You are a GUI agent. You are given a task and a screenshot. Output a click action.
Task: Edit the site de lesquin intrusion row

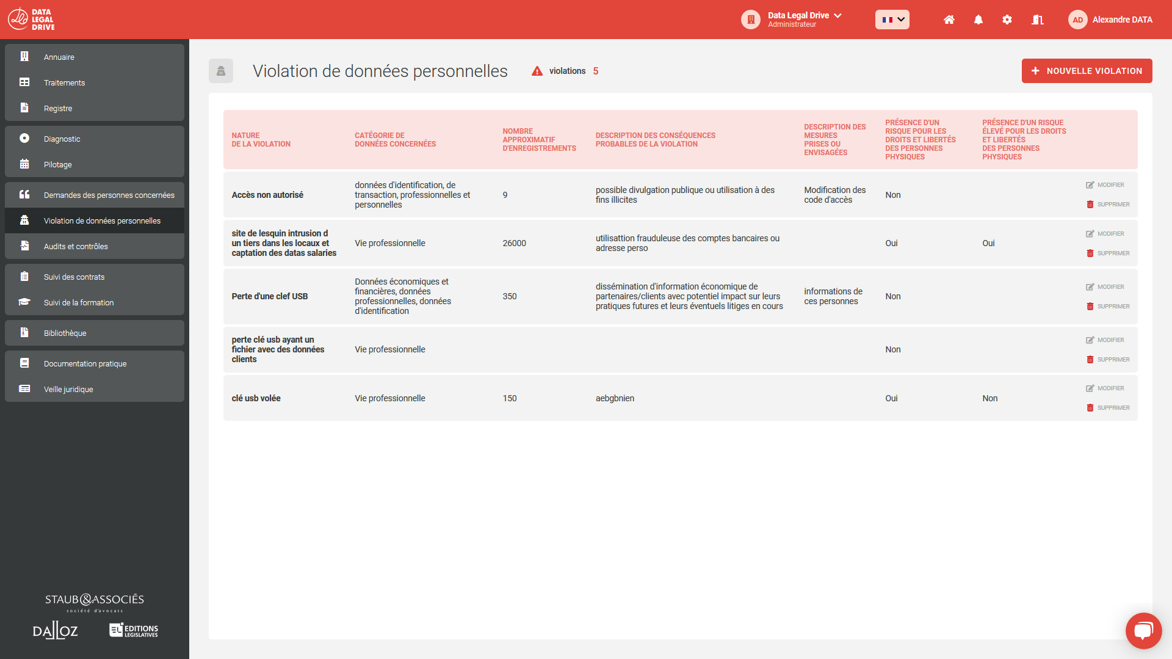(x=1105, y=234)
